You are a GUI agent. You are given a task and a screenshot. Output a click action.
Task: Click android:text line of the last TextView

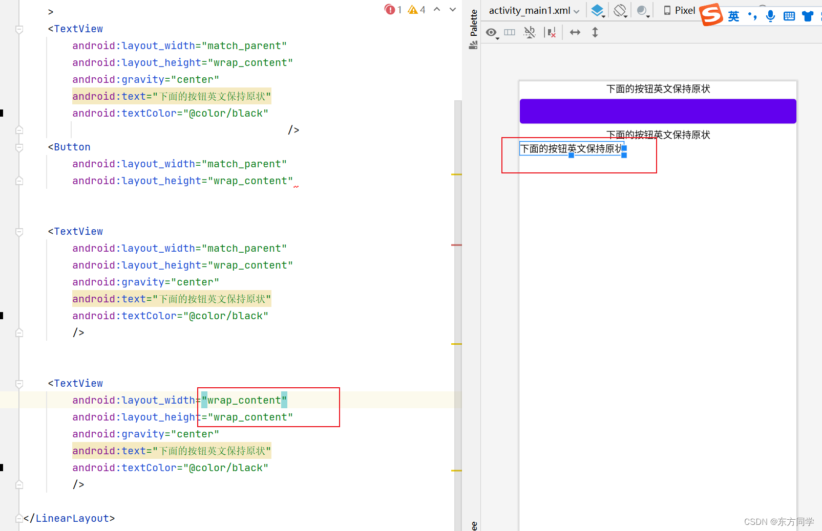[172, 451]
